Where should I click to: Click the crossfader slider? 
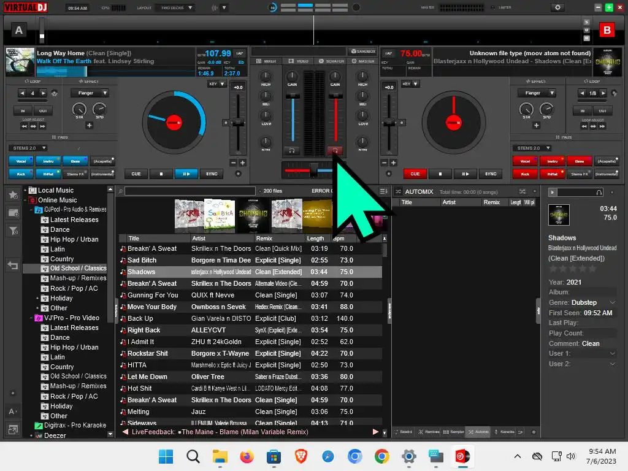(314, 170)
